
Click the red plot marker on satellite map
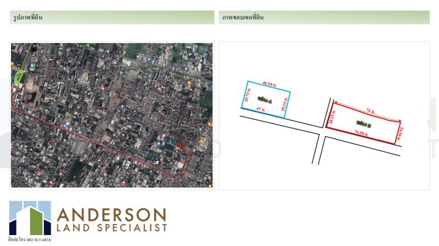click(181, 145)
